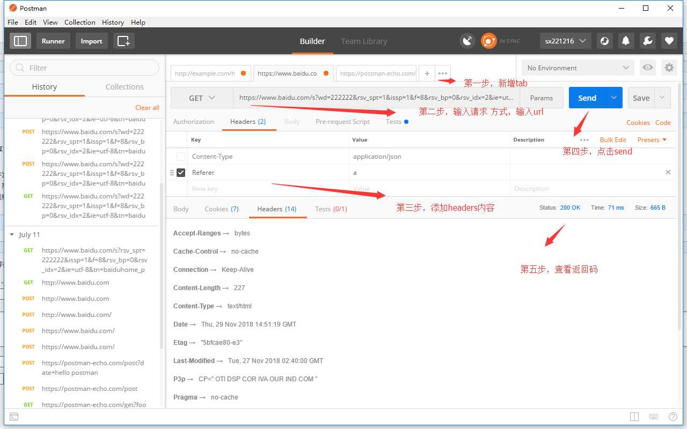687x429 pixels.
Task: Click drag handle of Referer row
Action: [172, 173]
